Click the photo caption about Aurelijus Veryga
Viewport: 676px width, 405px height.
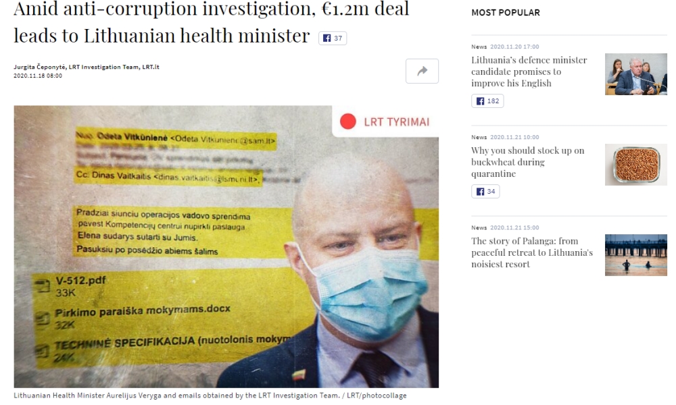pyautogui.click(x=210, y=395)
